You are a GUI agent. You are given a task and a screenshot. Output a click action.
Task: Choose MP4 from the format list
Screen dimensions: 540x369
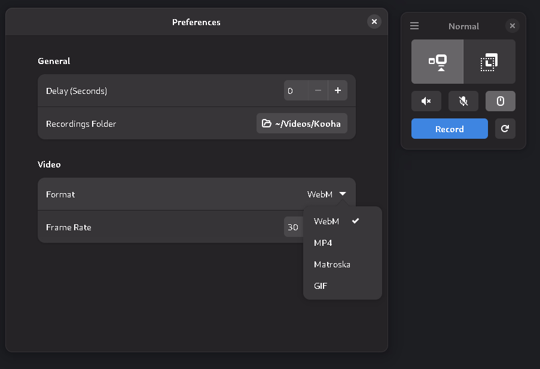pos(342,243)
